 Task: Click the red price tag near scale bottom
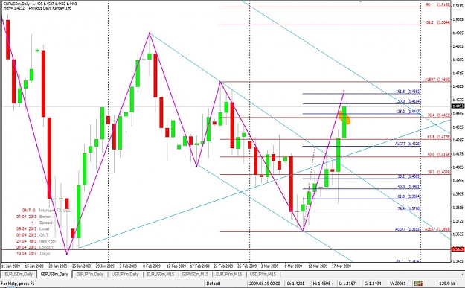point(458,250)
